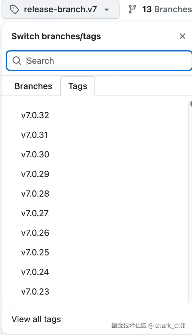The height and width of the screenshot is (335, 192).
Task: Switch to tag v7.0.29
Action: click(x=35, y=174)
